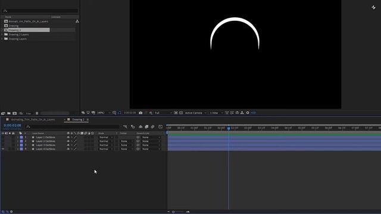Toggle quality switch on Layer 2 Outlines

pos(75,141)
